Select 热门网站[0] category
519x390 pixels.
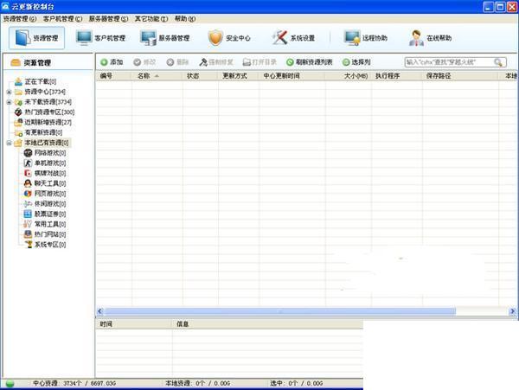pyautogui.click(x=50, y=234)
